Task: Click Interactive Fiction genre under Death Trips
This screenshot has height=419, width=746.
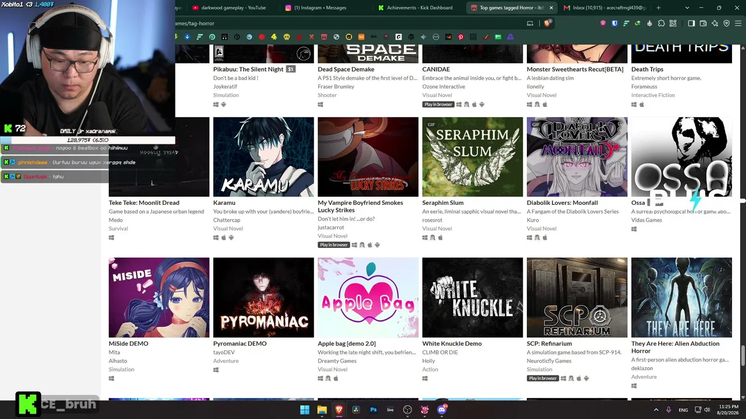Action: [653, 95]
